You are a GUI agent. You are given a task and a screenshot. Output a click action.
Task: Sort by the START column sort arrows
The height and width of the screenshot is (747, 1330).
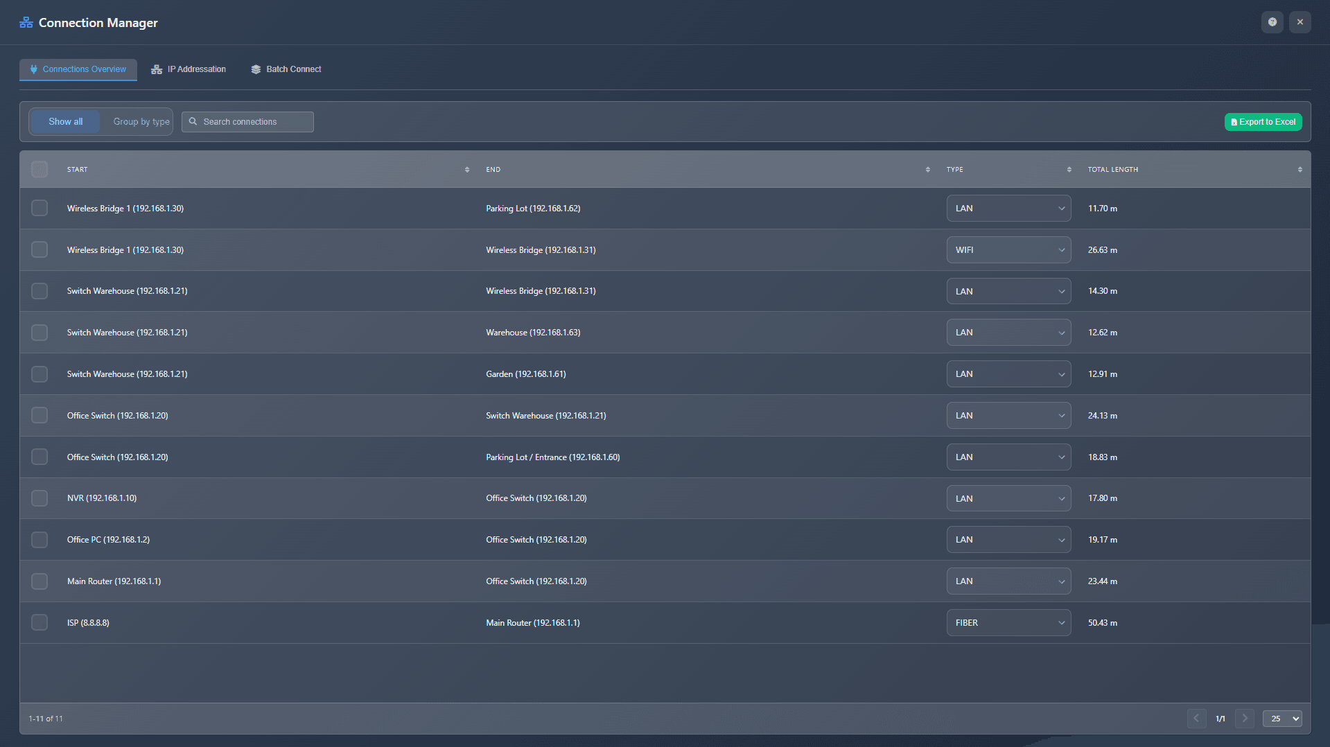[x=466, y=170]
